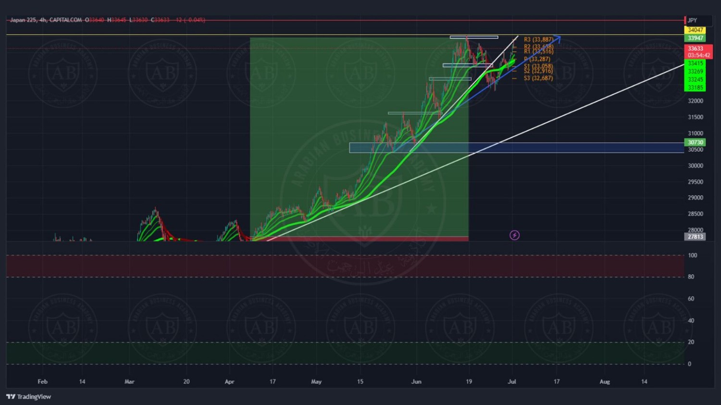Click the open value O33640 in legend
Screen dimensions: 721x405
click(x=94, y=20)
